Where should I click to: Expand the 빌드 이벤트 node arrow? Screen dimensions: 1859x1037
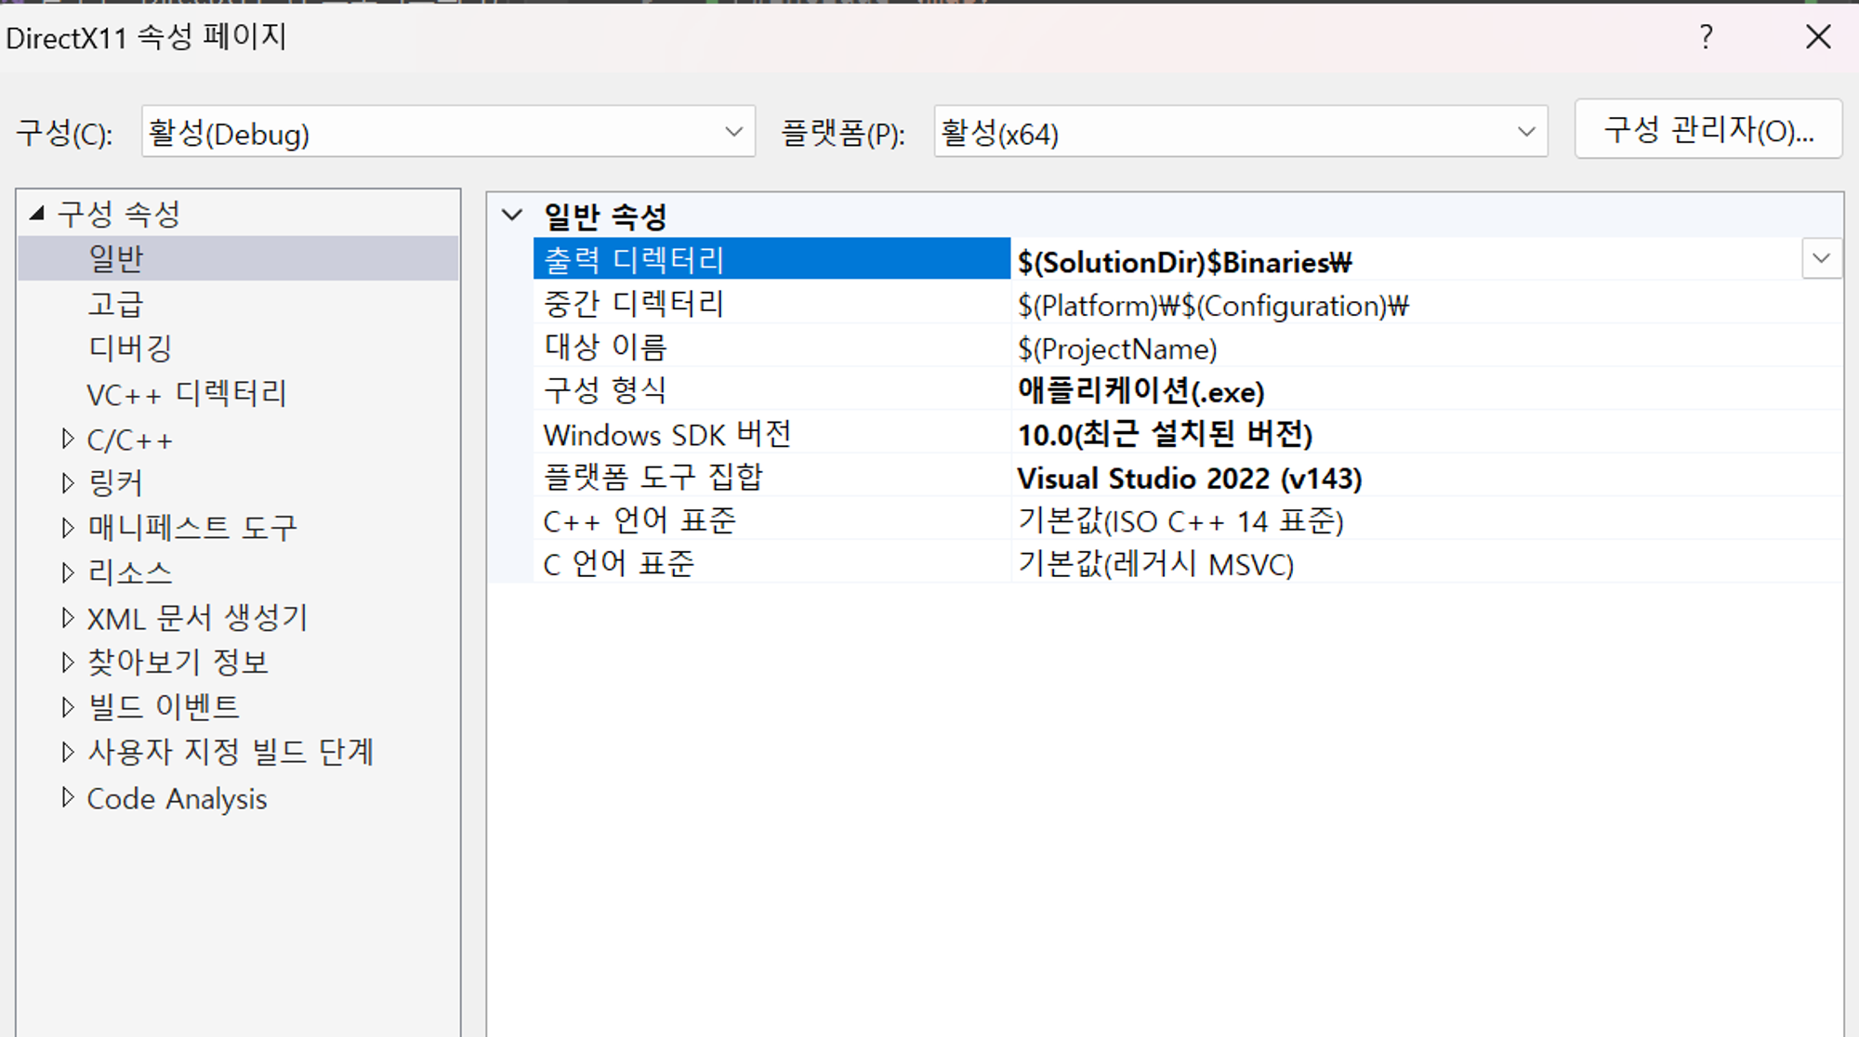67,707
